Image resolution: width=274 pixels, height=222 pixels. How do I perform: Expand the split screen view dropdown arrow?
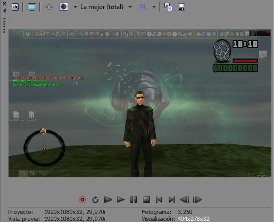pyautogui.click(x=75, y=7)
